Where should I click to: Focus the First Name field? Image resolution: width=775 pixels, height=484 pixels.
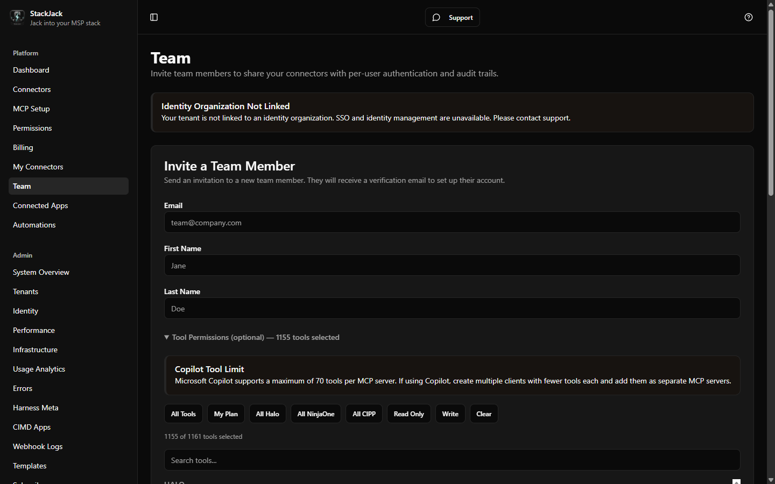coord(452,265)
